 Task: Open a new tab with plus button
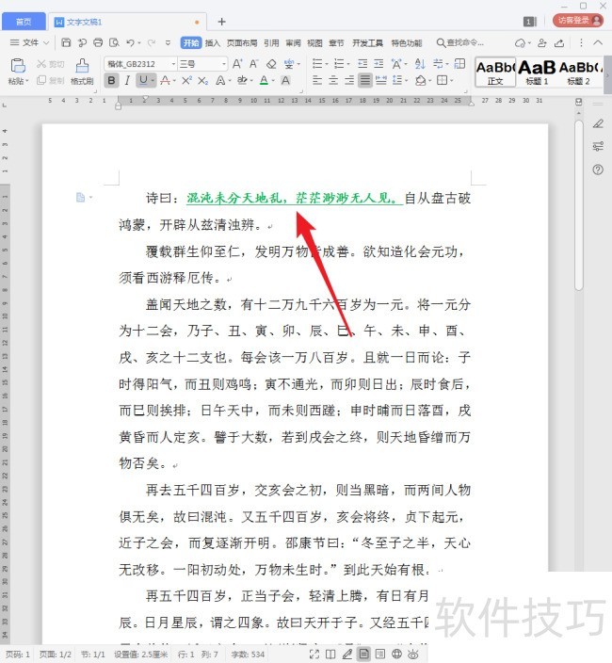[222, 22]
